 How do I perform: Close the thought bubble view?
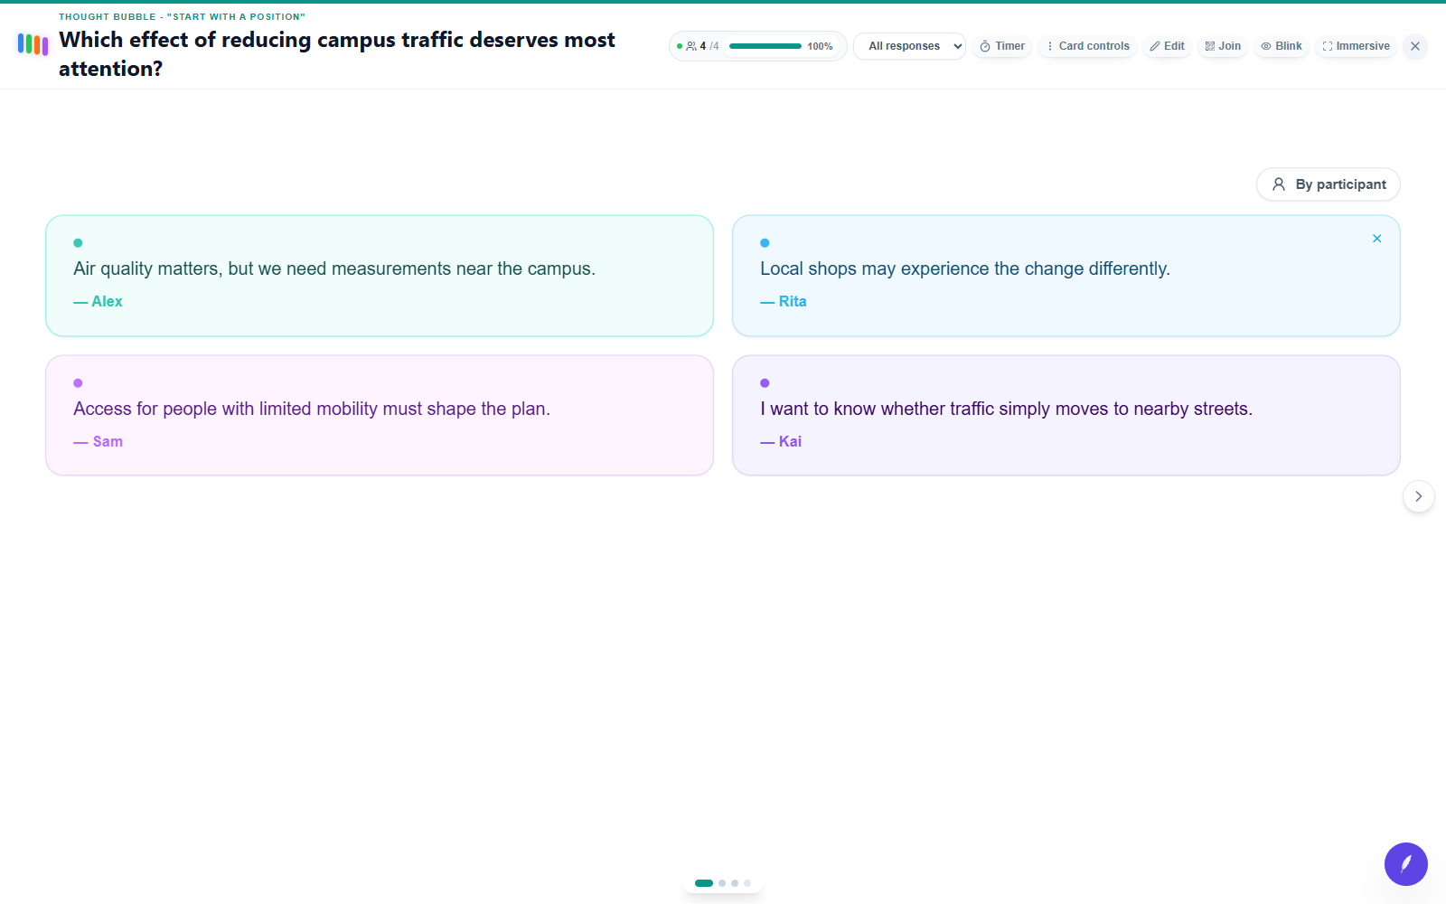pyautogui.click(x=1415, y=46)
